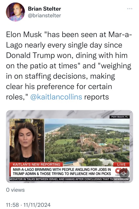Open the @kaitlancollins mention link
The width and height of the screenshot is (139, 209).
(x=56, y=97)
